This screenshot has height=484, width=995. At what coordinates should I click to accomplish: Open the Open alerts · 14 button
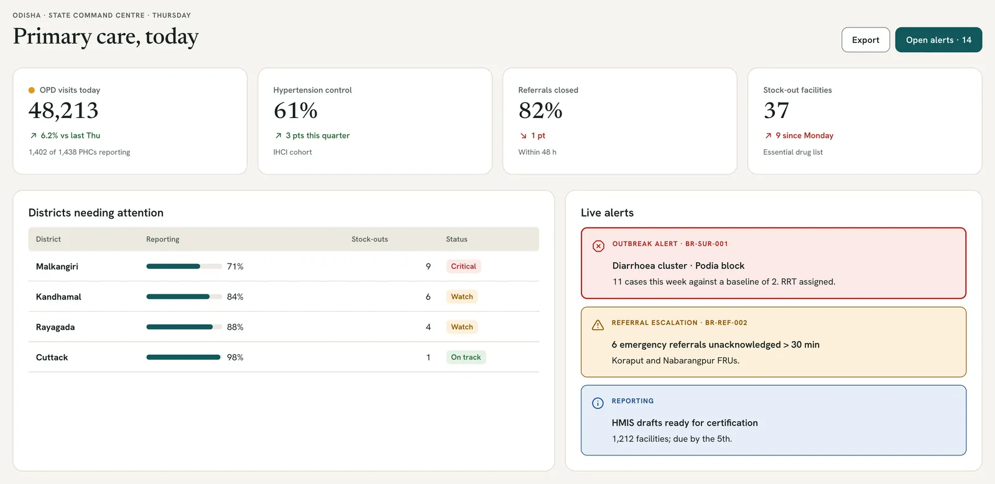(x=938, y=40)
